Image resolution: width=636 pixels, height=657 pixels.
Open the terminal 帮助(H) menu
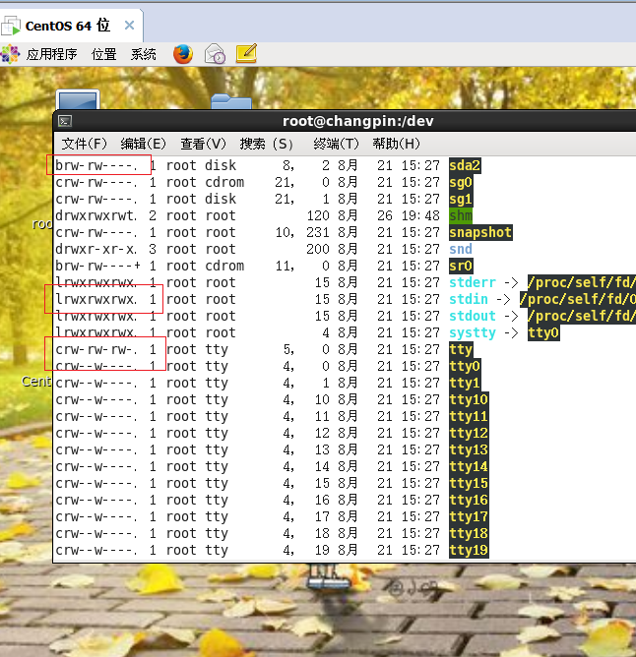coord(396,144)
